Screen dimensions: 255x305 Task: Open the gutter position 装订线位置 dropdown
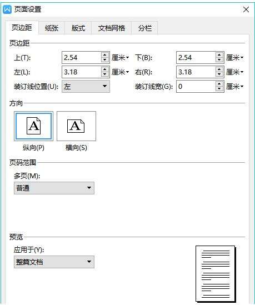click(86, 86)
